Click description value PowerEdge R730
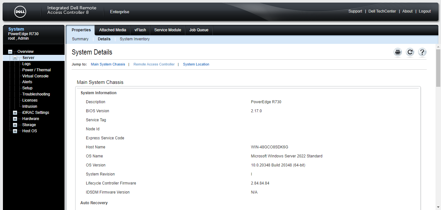 point(266,102)
